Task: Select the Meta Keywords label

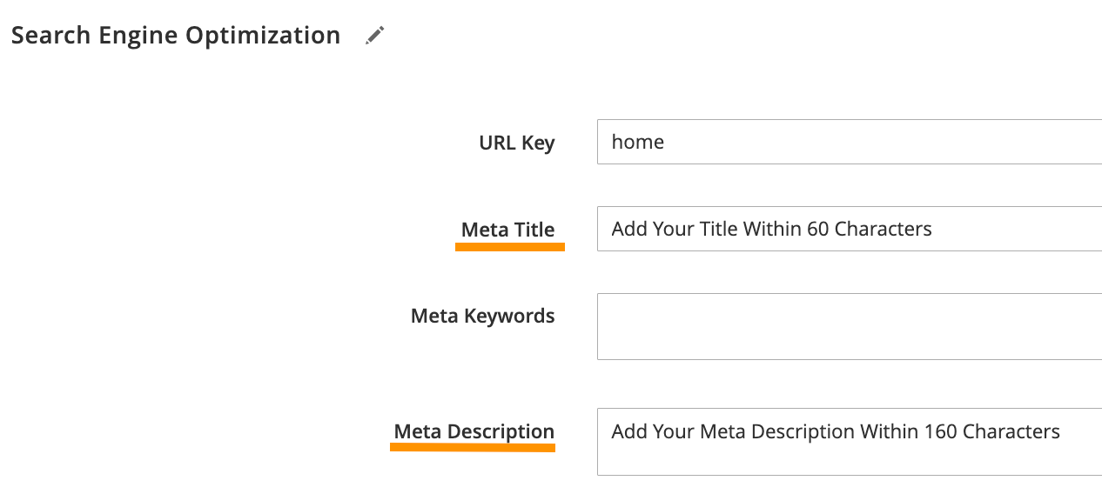Action: (x=482, y=316)
